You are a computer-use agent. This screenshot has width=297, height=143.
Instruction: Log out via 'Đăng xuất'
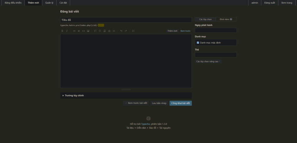coord(269,3)
